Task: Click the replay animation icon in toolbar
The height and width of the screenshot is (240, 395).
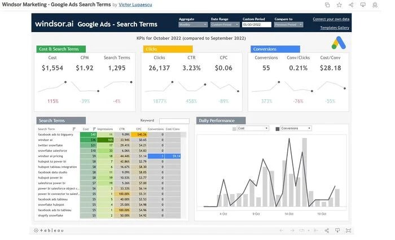Action: coord(302,230)
